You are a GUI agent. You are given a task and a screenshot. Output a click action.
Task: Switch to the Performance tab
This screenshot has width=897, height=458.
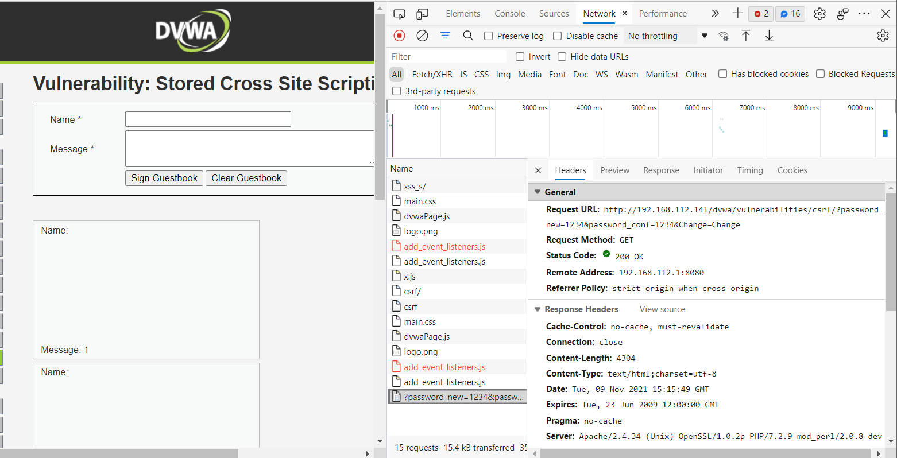click(x=663, y=14)
